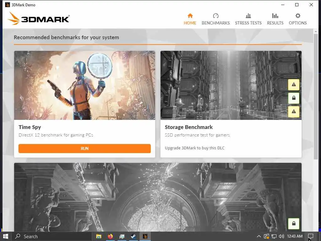This screenshot has width=321, height=241.
Task: Open the monitor app icon beside Firefox
Action: tap(122, 237)
